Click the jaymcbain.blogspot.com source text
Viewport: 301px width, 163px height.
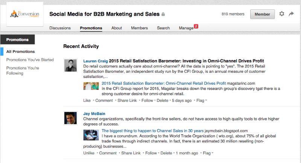(x=226, y=131)
